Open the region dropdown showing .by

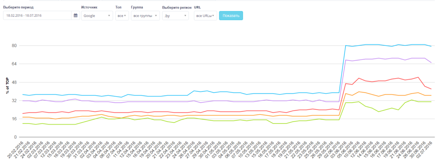coord(176,16)
